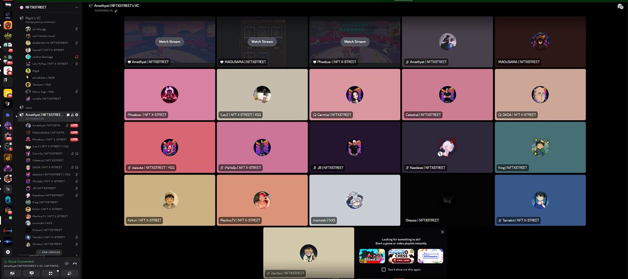Click MerlinoTV's avatar in the grid

coord(262,200)
